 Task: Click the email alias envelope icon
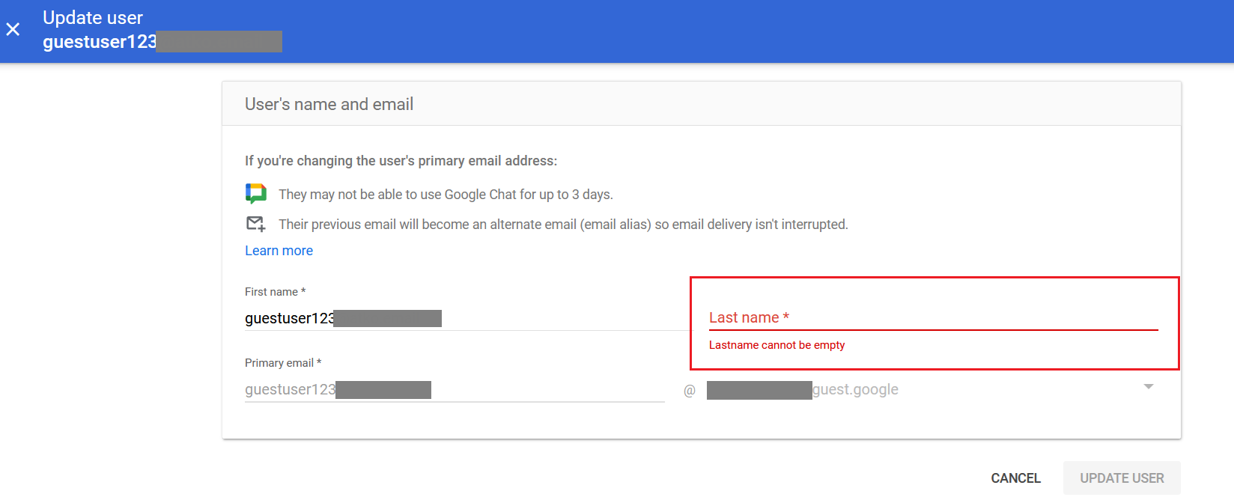[256, 224]
